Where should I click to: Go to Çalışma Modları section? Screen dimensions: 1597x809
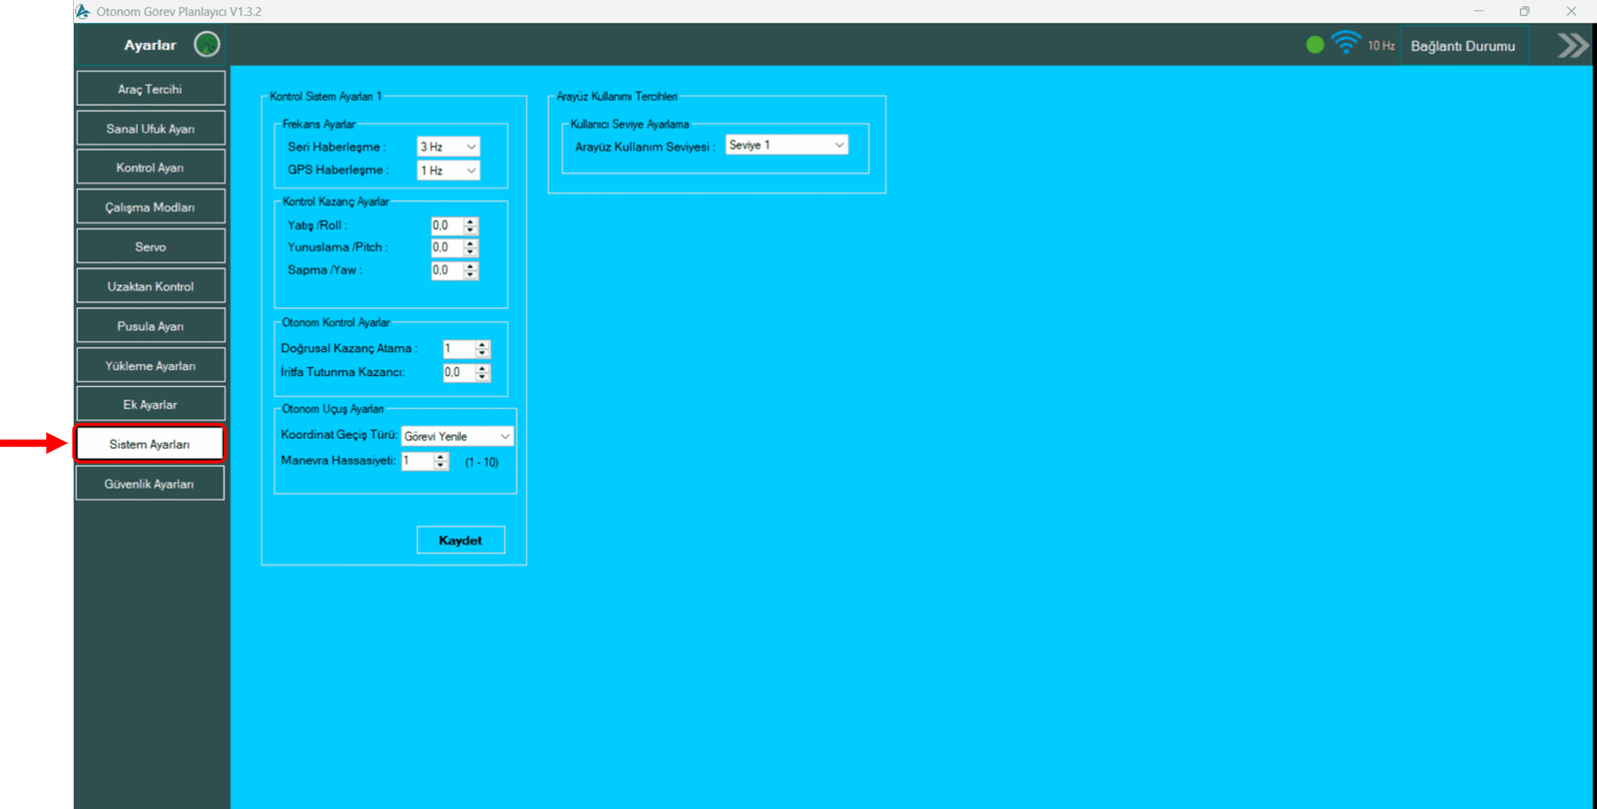pyautogui.click(x=151, y=207)
